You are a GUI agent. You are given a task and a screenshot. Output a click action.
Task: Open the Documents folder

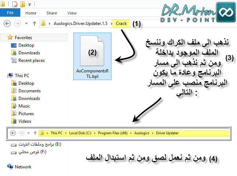coord(30,91)
